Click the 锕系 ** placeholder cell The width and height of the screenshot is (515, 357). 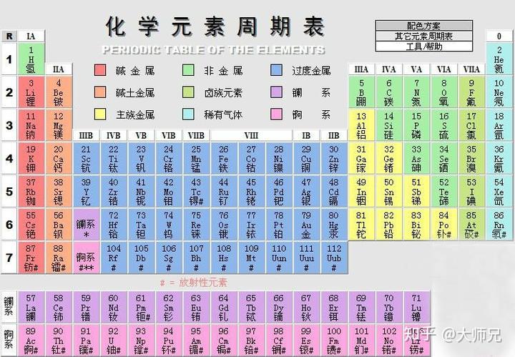(86, 258)
